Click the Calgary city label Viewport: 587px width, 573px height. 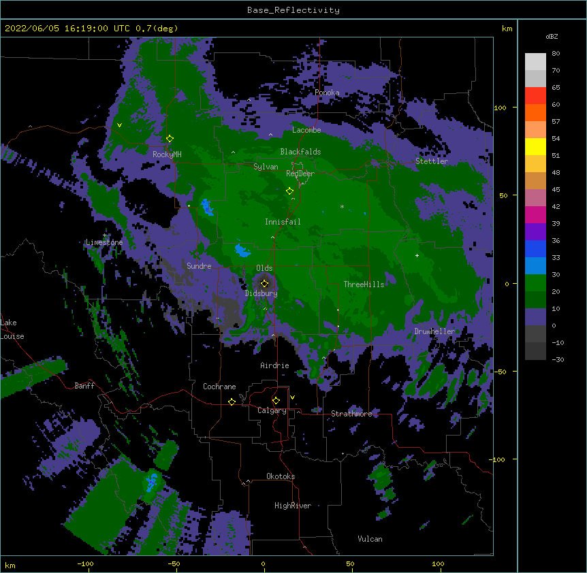point(272,410)
